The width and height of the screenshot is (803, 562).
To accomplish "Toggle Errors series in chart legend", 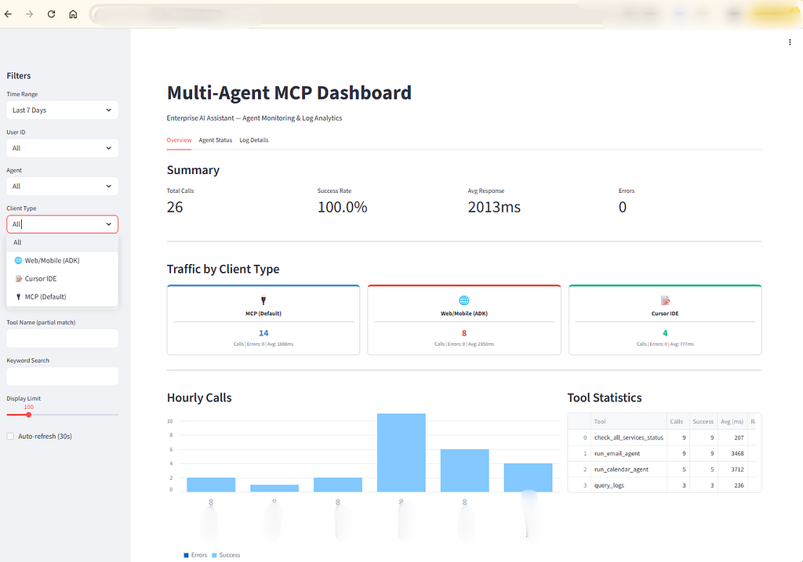I will click(x=195, y=555).
